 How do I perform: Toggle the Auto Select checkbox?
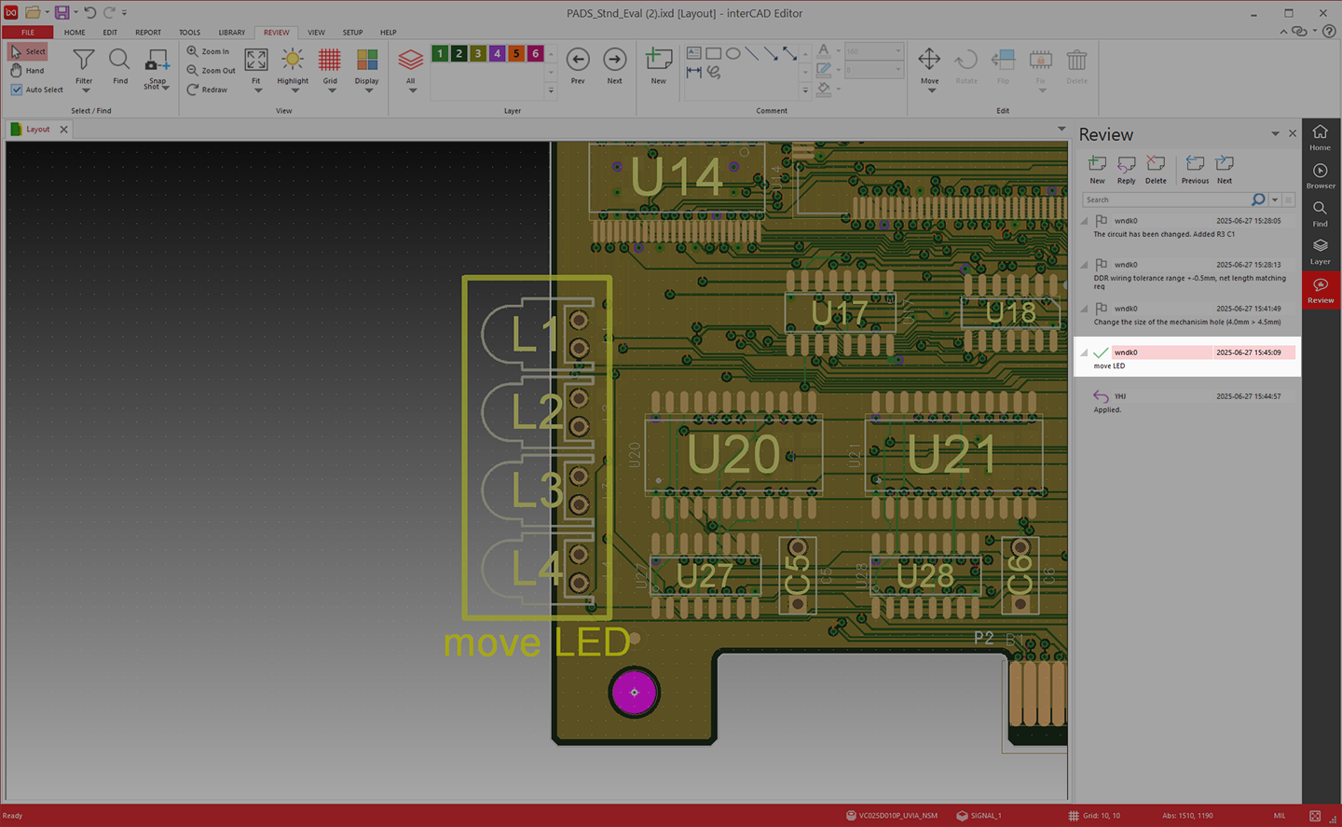[x=17, y=90]
